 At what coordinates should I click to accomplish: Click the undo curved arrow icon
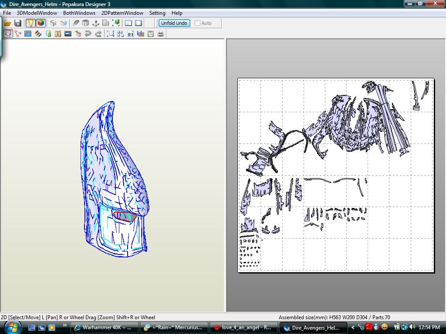pos(88,34)
